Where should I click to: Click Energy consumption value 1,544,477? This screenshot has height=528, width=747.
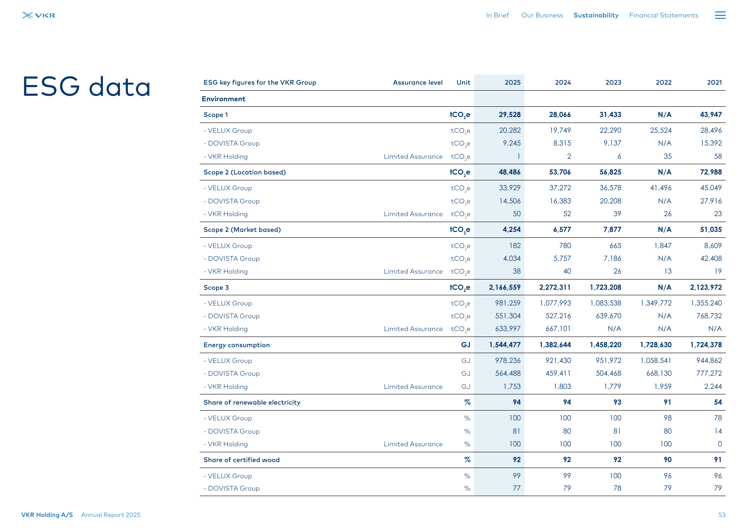coord(505,345)
